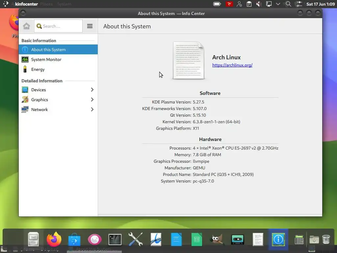
Task: Open the calculator in the dock
Action: pos(299,239)
